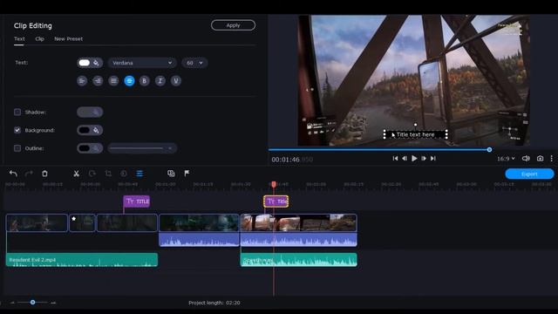Click the red playhead marker on ruler
The height and width of the screenshot is (314, 558).
(274, 184)
